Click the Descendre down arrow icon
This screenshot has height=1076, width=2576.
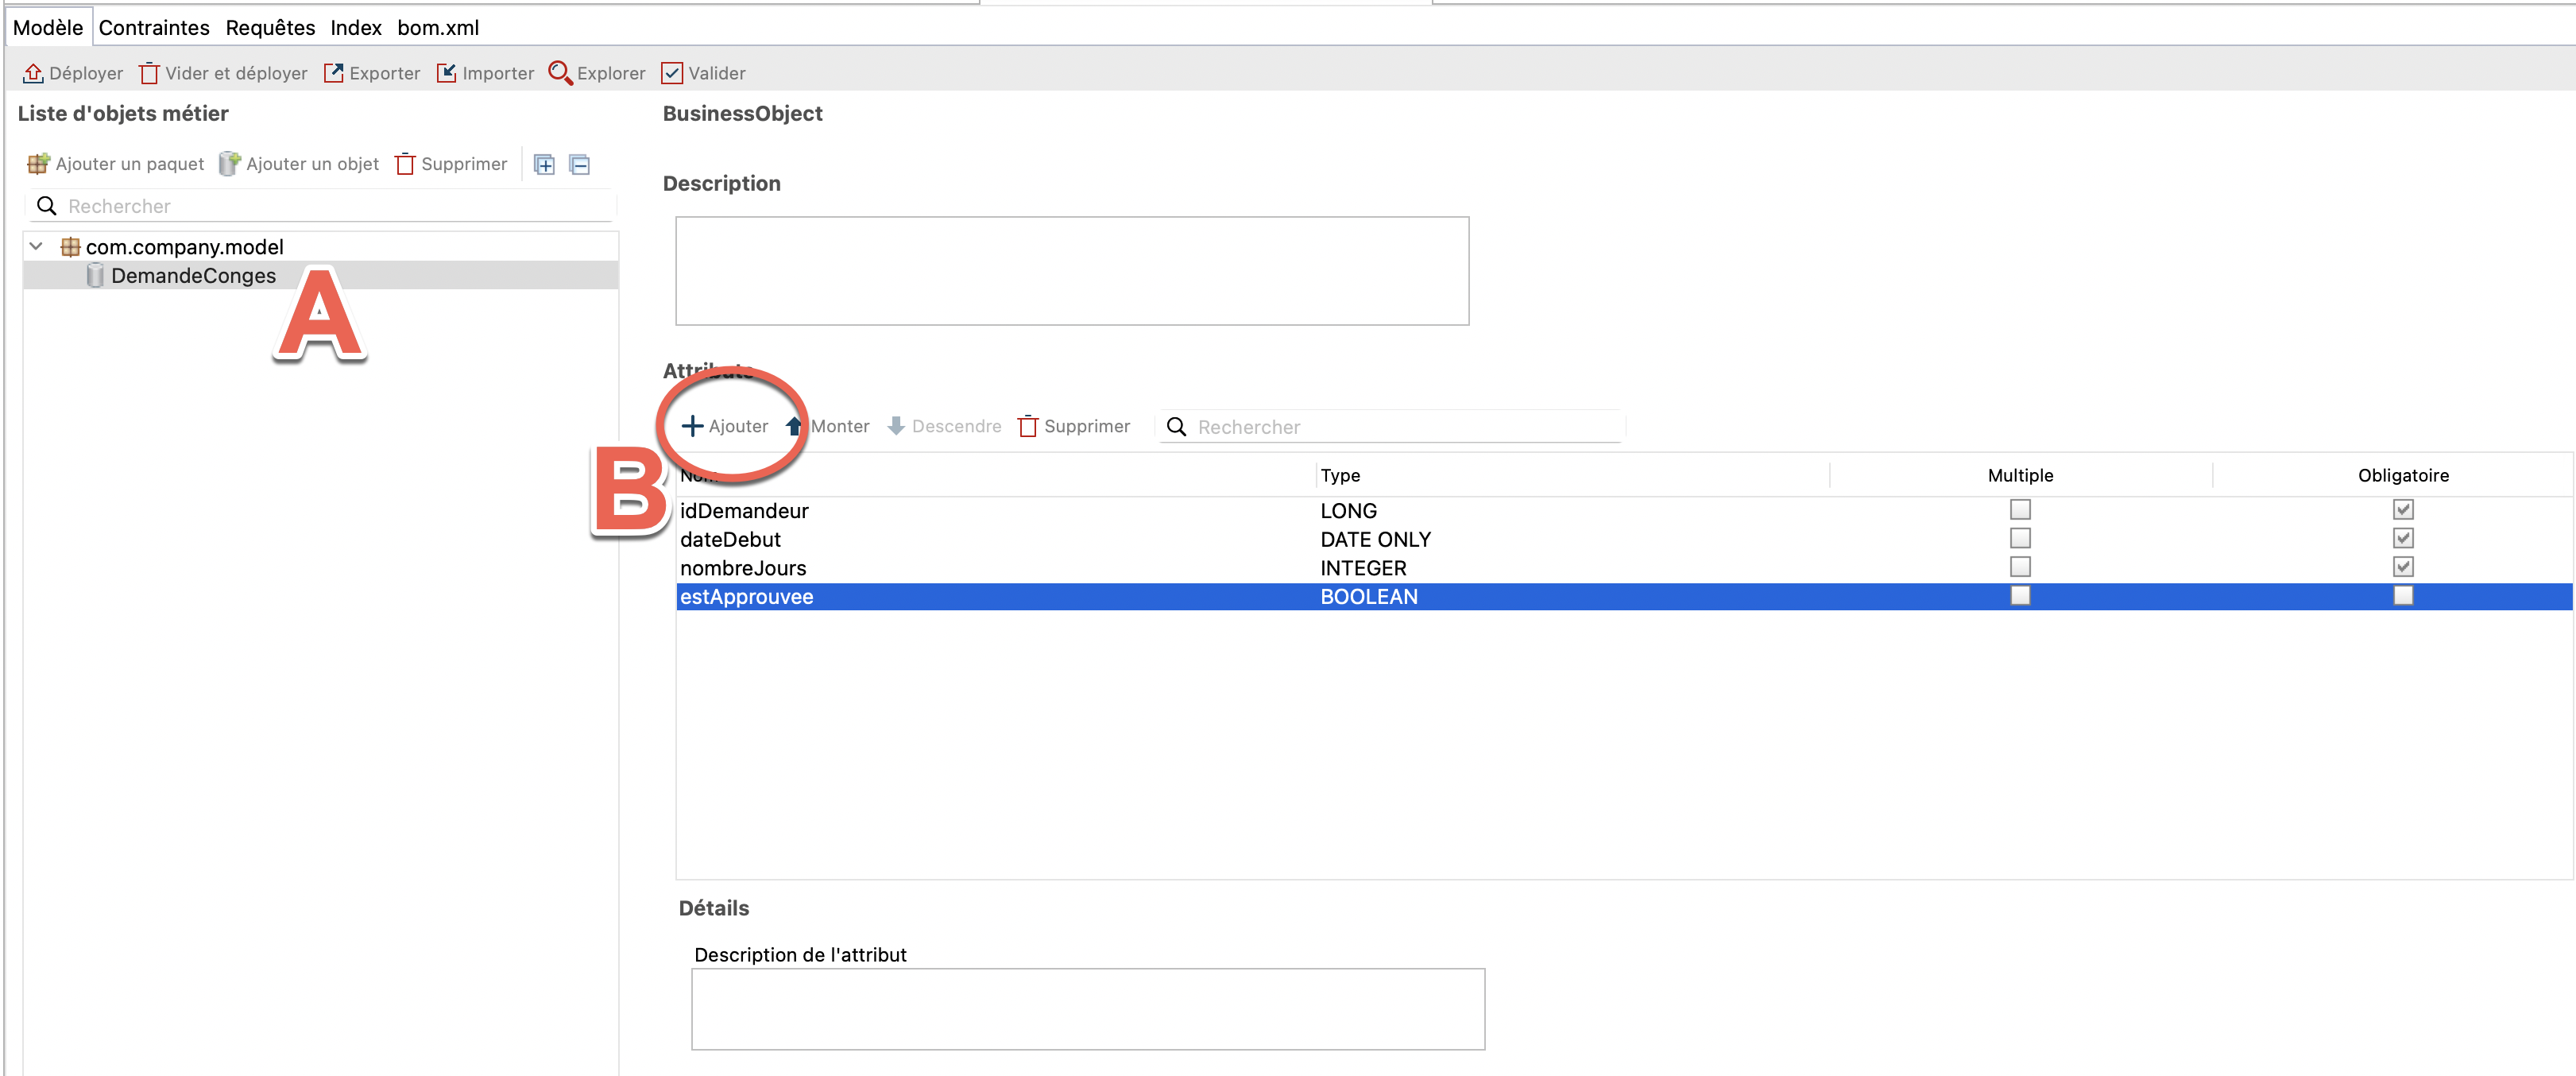[896, 426]
